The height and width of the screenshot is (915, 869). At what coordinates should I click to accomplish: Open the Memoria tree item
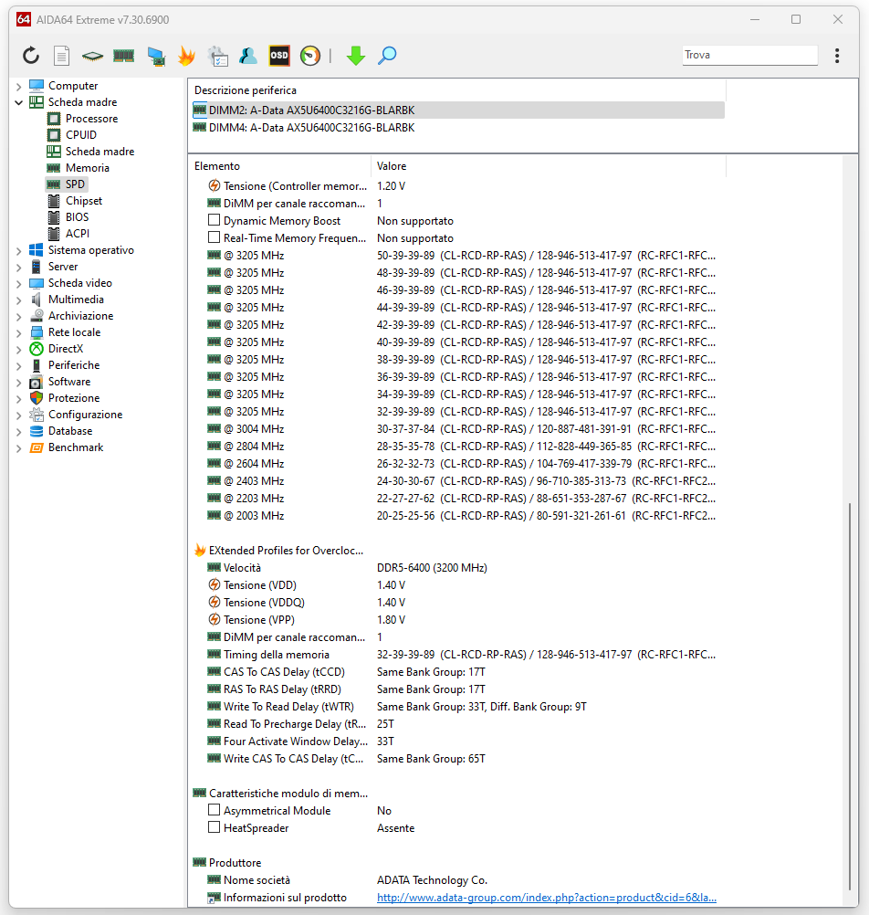point(88,167)
